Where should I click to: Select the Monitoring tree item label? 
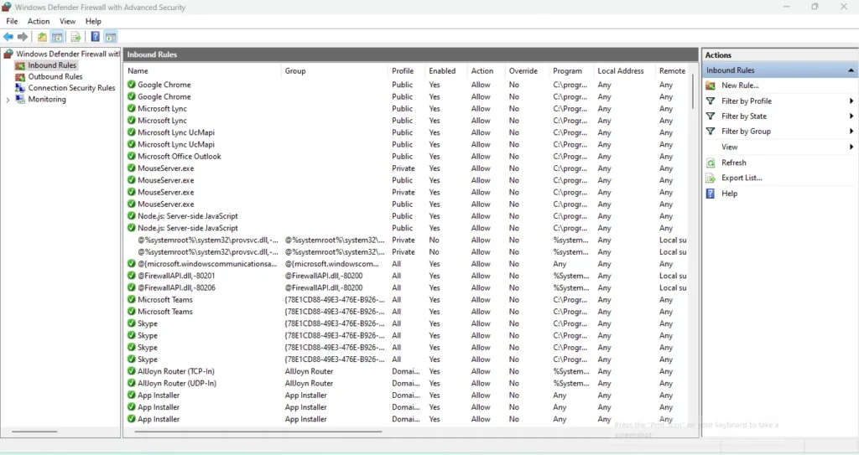point(47,99)
